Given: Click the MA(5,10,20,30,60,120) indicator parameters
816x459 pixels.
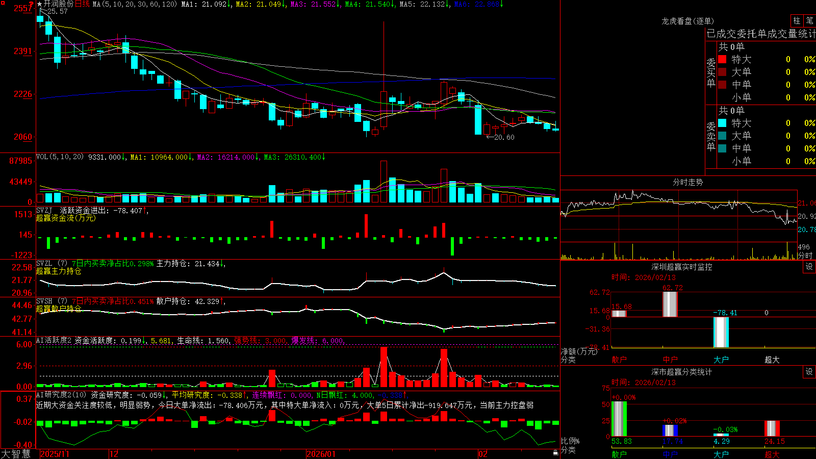Looking at the screenshot, I should [135, 4].
